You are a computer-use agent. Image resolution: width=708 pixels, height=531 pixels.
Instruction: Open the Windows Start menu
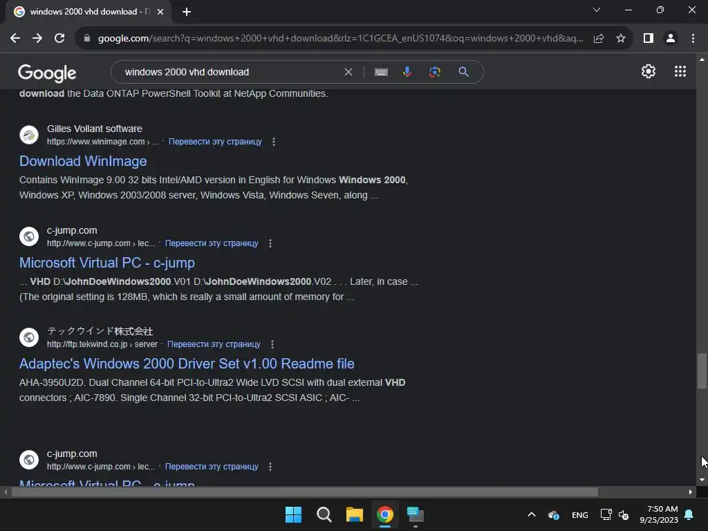coord(293,514)
